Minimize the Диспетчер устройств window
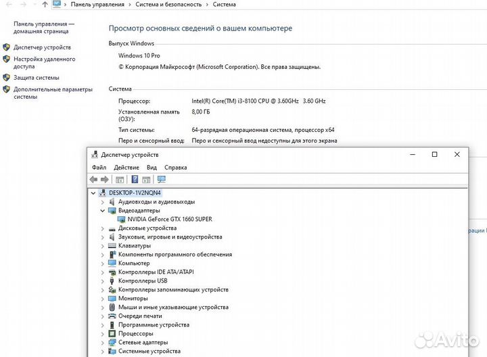 click(413, 154)
